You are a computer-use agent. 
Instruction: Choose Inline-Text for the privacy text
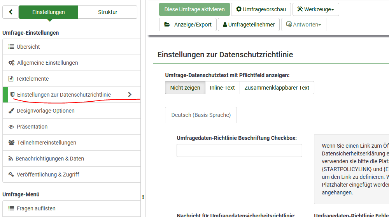point(222,88)
